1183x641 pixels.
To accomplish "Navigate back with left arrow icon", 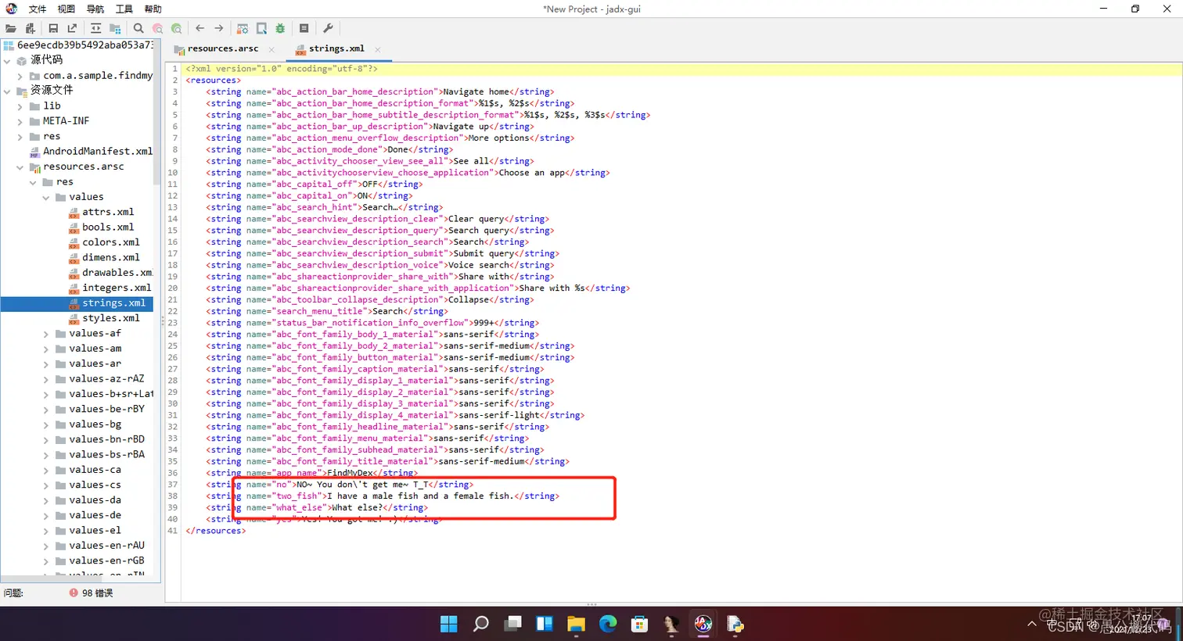I will (x=200, y=28).
